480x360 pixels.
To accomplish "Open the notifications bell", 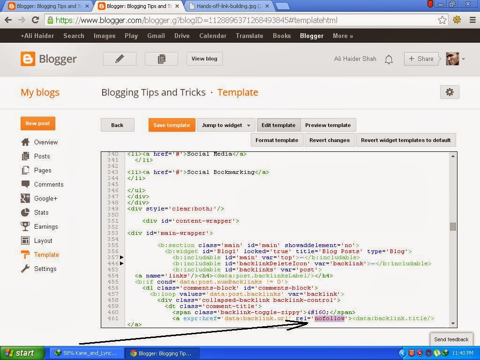I will (x=389, y=59).
